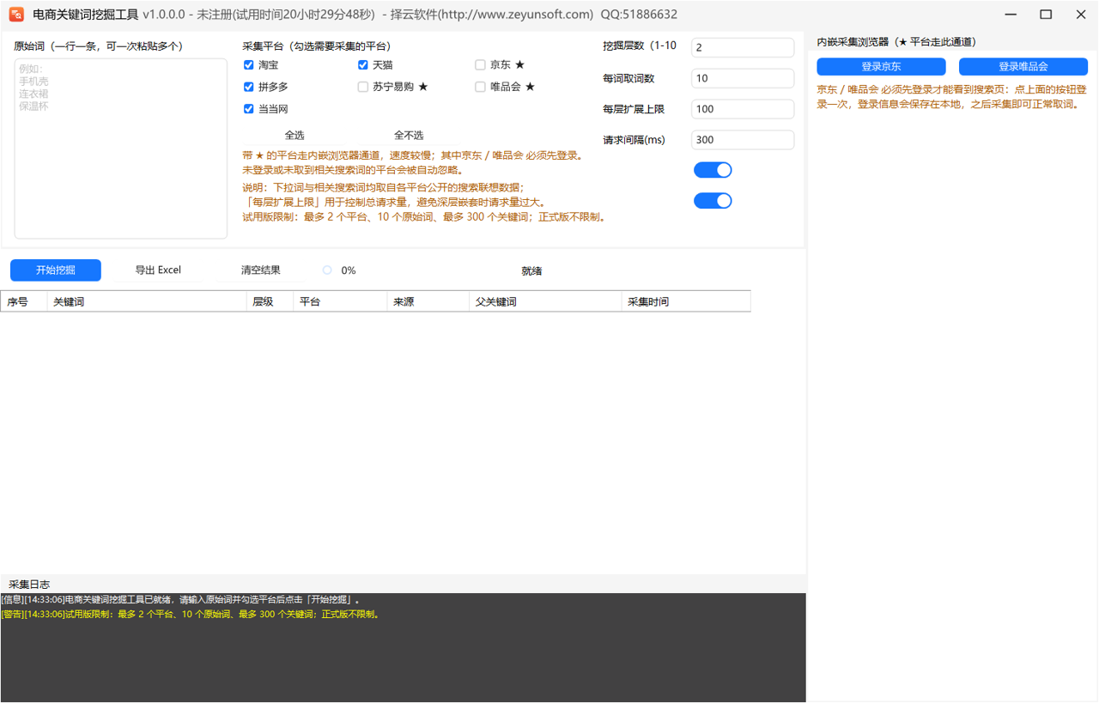Export results via 导出 Excel
Image resolution: width=1099 pixels, height=703 pixels.
tap(158, 270)
